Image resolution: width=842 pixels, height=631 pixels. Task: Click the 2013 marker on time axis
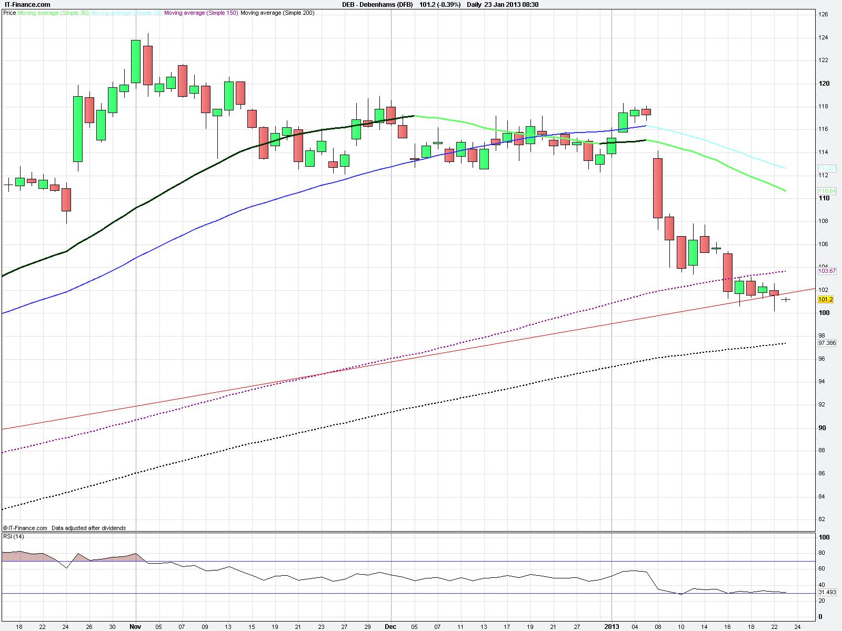[x=612, y=627]
